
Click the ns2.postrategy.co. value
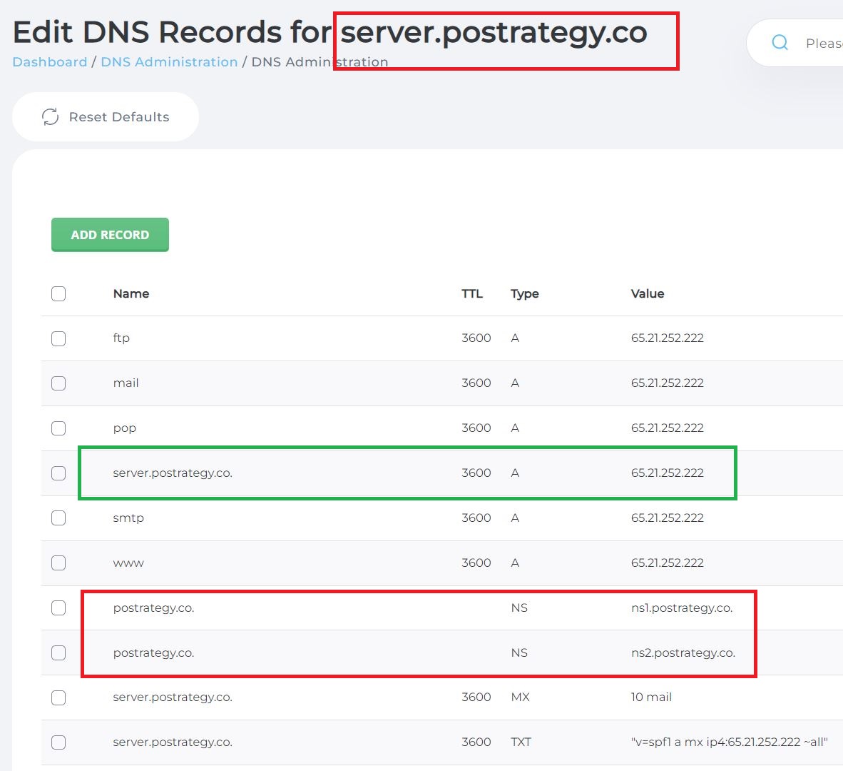point(683,652)
